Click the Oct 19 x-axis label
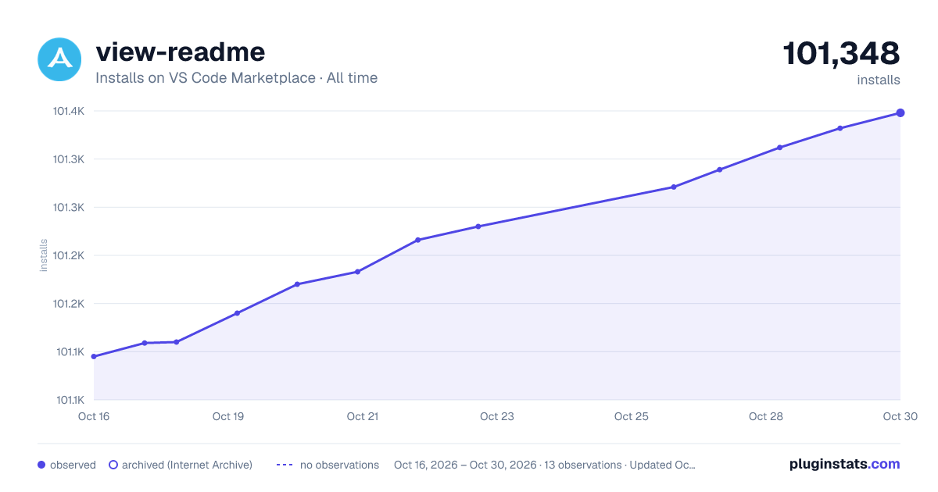 tap(228, 416)
